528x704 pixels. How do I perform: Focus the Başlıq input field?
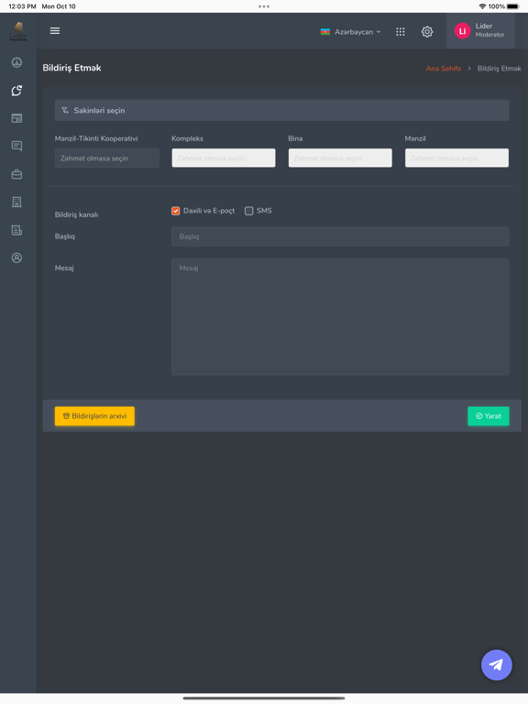340,236
